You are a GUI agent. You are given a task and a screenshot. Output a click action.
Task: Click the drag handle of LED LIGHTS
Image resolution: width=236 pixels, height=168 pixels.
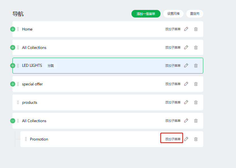(x=18, y=66)
